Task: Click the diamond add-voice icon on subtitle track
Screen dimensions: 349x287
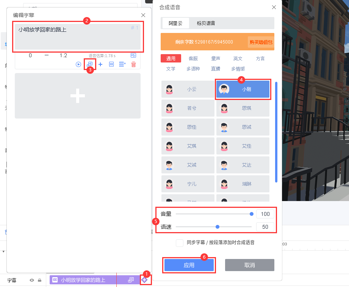Action: 145,279
